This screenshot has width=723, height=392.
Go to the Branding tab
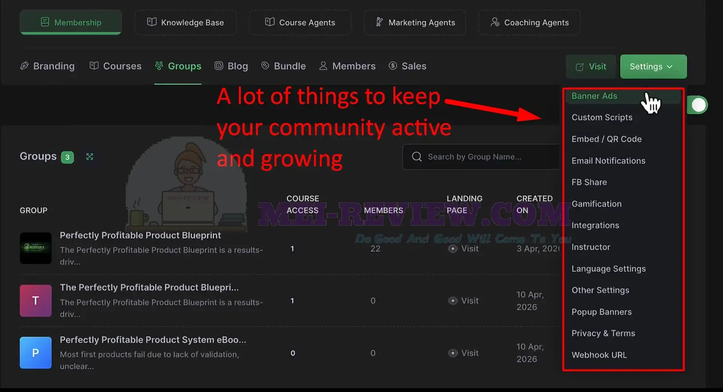click(47, 66)
